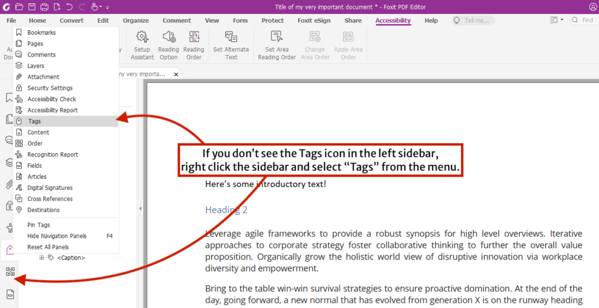Screen dimensions: 599x308
Task: Click the Find search box
Action: point(587,20)
